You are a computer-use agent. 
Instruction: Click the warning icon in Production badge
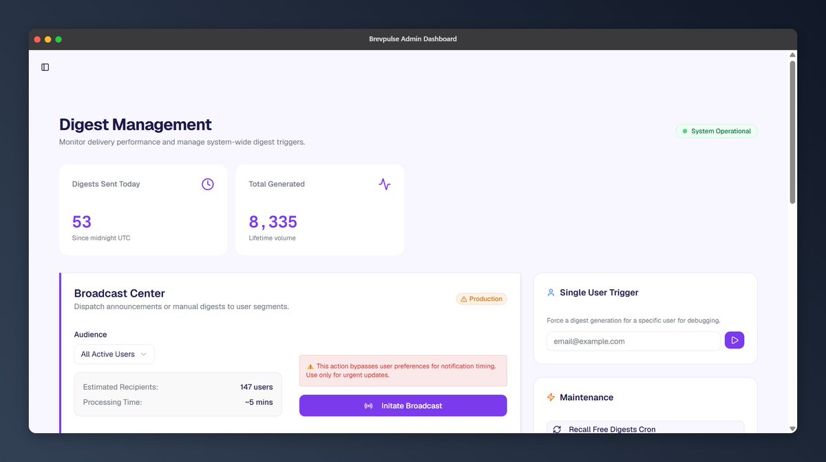[463, 299]
